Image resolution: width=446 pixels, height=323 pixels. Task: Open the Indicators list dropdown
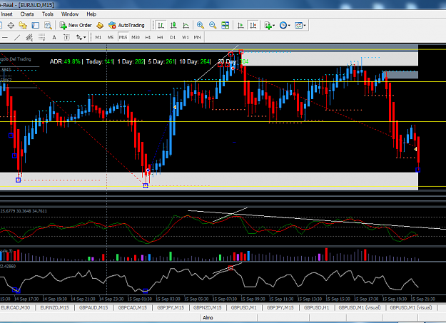click(x=269, y=25)
